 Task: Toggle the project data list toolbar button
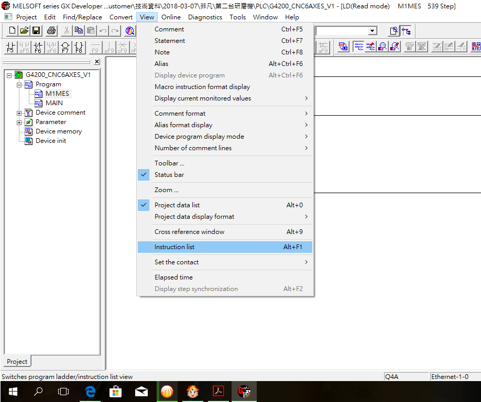[x=406, y=31]
